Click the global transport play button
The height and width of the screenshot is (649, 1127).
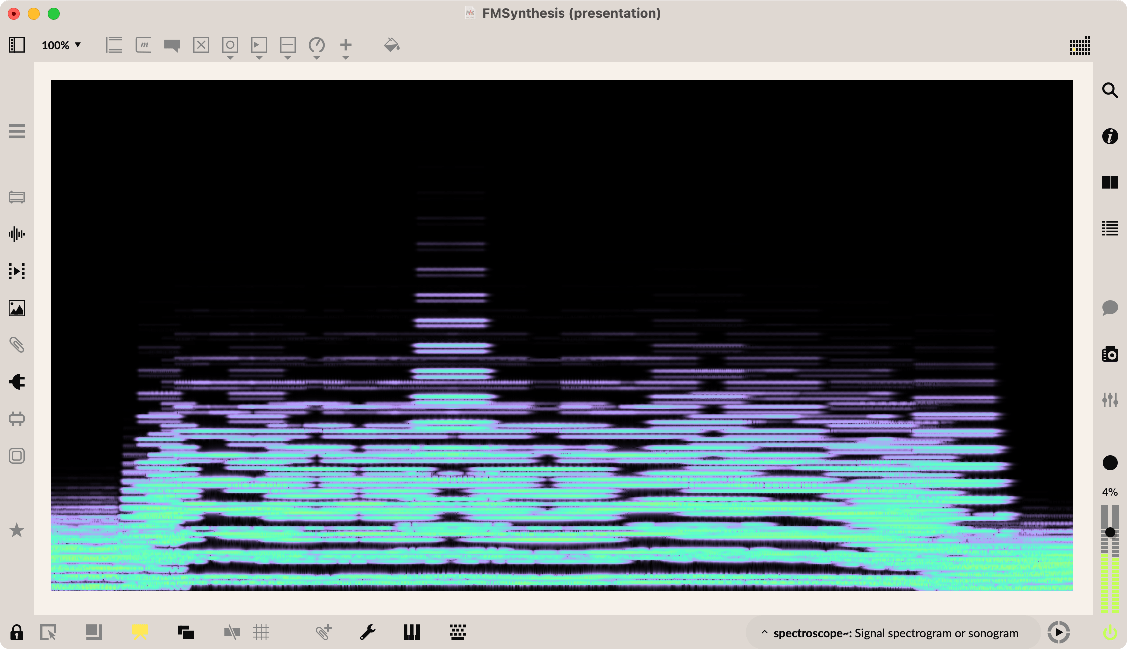(x=1058, y=632)
